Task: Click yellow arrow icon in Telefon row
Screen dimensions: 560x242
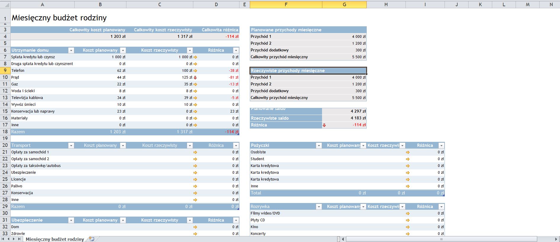Action: 195,71
